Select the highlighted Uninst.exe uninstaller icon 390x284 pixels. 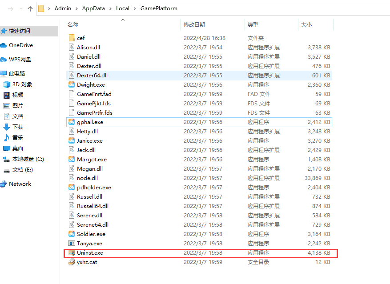[x=71, y=252]
